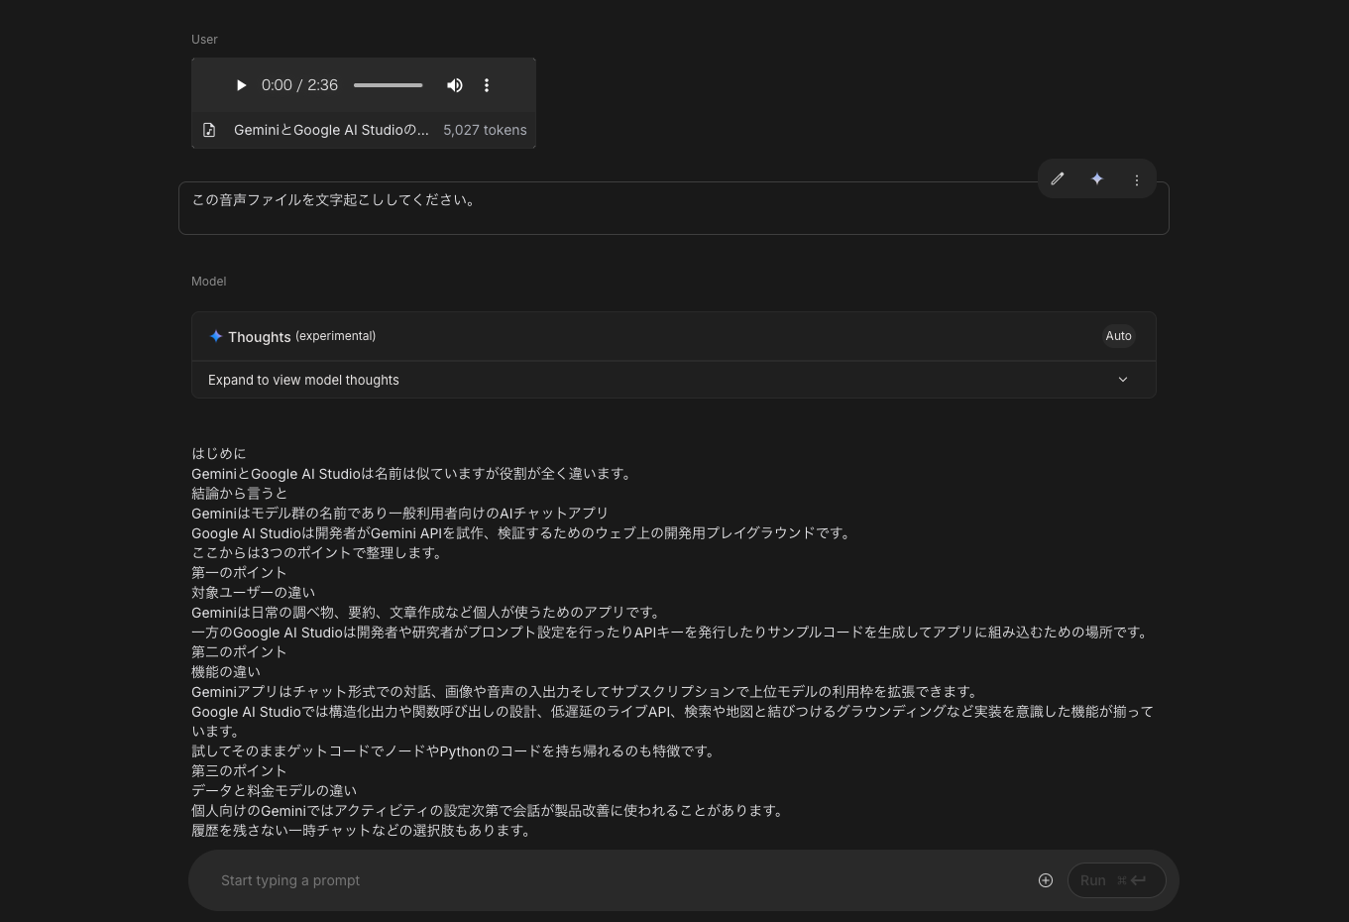
Task: Click the 5,027 tokens label
Action: pos(485,130)
